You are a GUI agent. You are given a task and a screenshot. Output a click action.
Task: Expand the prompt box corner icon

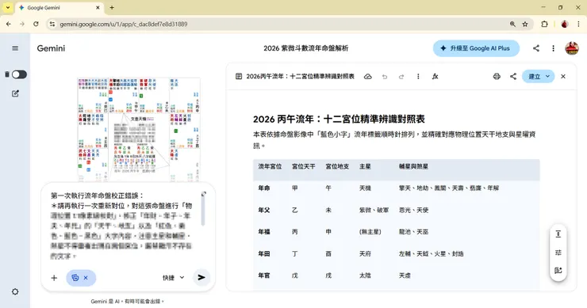click(204, 194)
